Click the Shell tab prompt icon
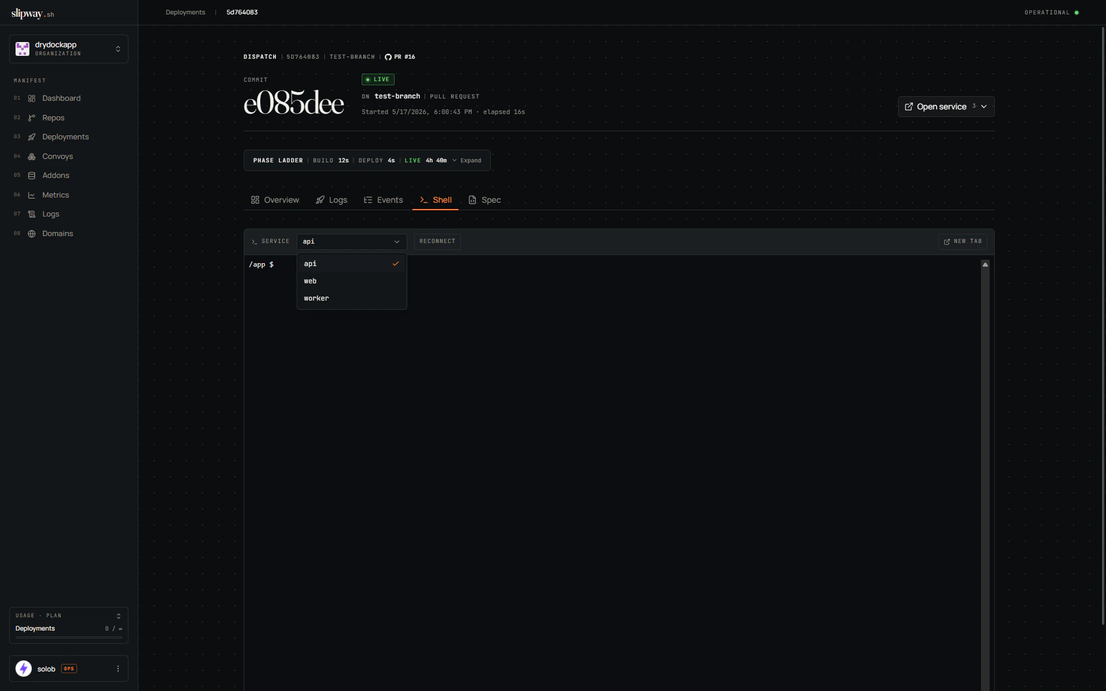 [x=424, y=200]
